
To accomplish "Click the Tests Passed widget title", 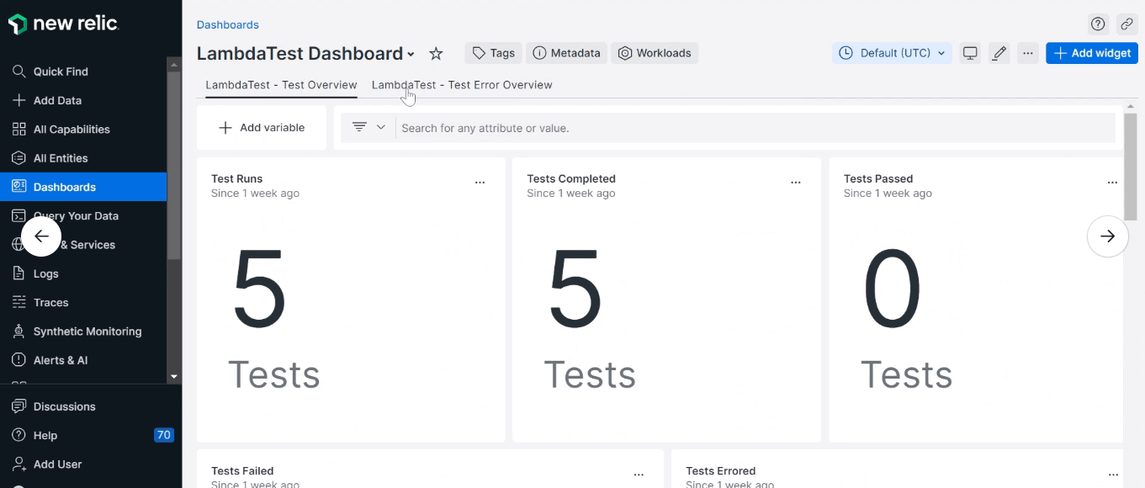I will pyautogui.click(x=878, y=178).
